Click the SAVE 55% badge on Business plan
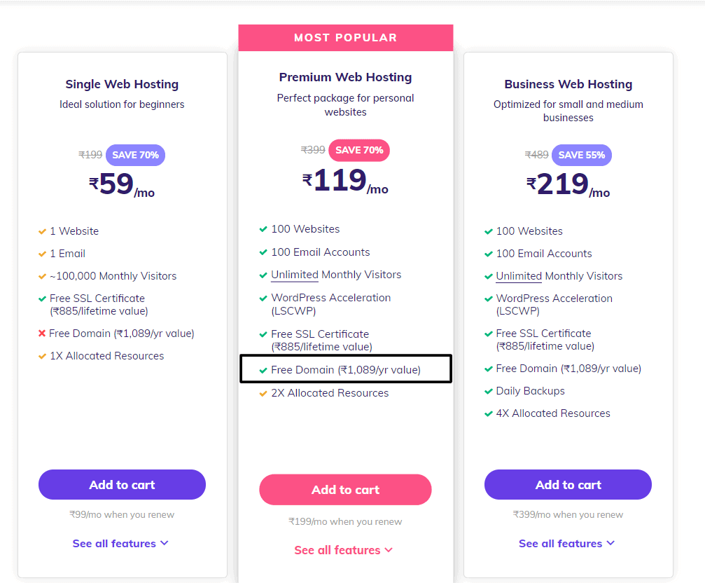The height and width of the screenshot is (583, 705). 582,155
